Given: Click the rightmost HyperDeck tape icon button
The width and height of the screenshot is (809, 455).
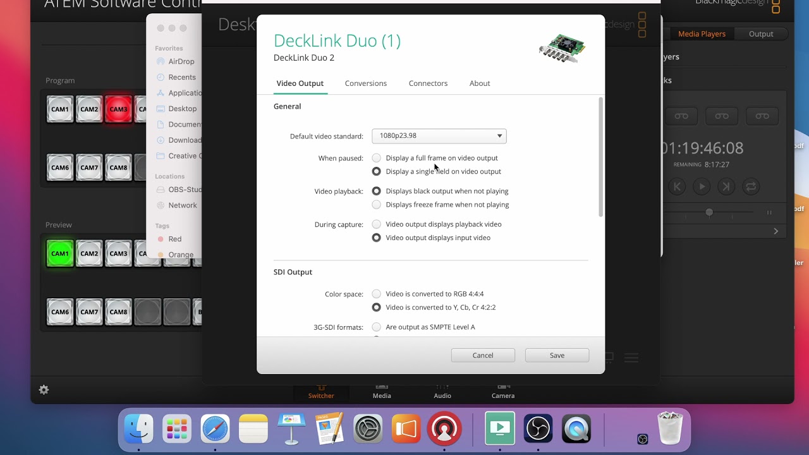Looking at the screenshot, I should (x=762, y=116).
